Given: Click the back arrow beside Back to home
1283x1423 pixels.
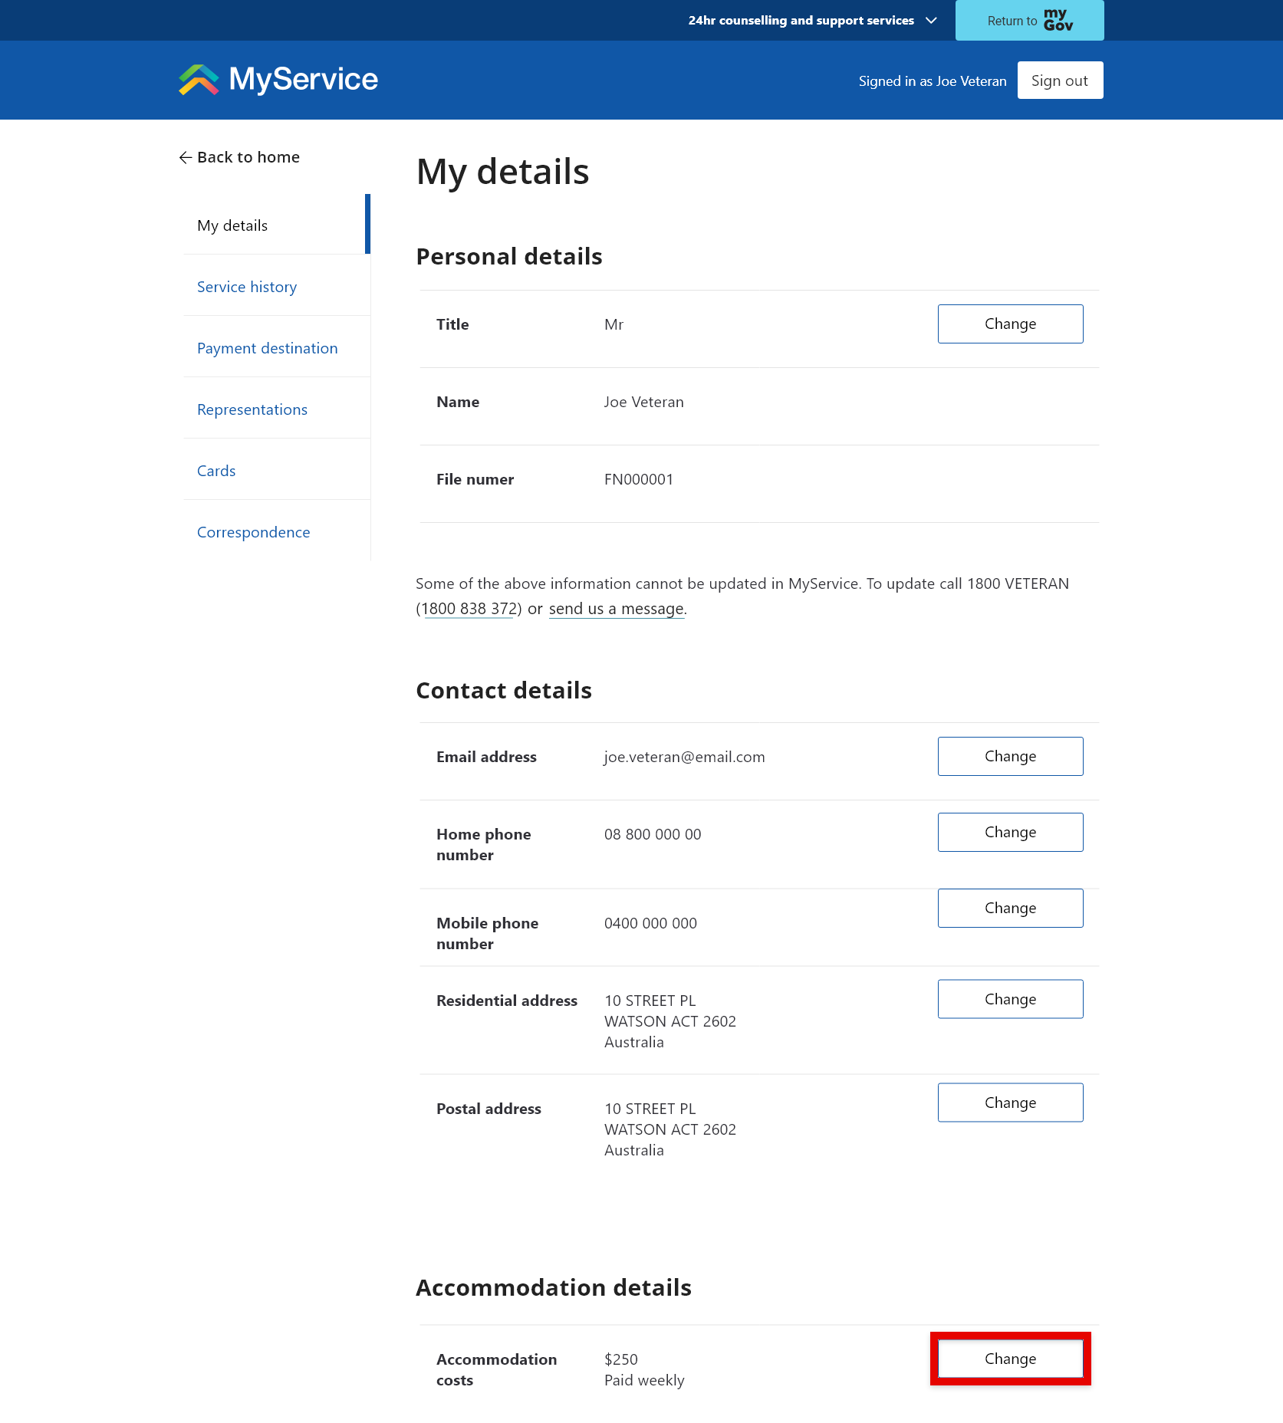Looking at the screenshot, I should [186, 156].
